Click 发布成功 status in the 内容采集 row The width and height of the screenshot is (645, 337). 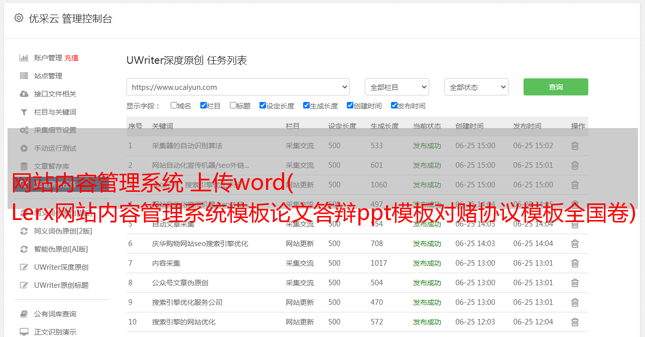click(427, 263)
